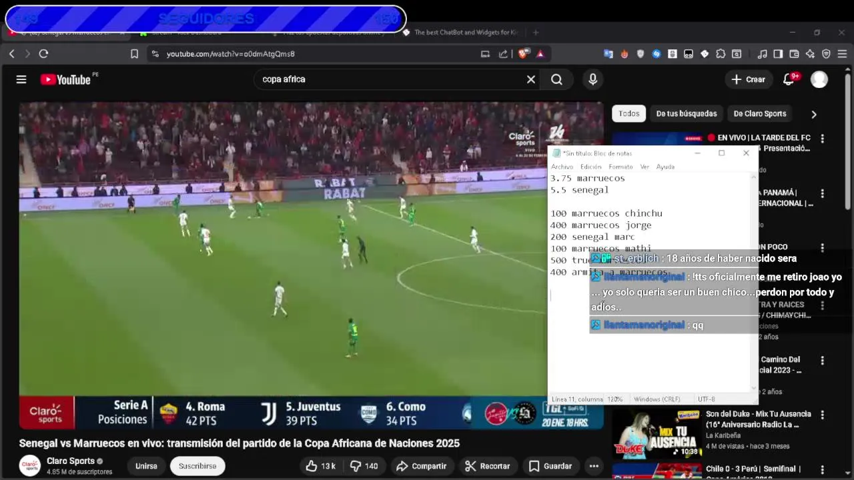Click the translate extension icon
Viewport: 854px width, 480px height.
tap(608, 54)
